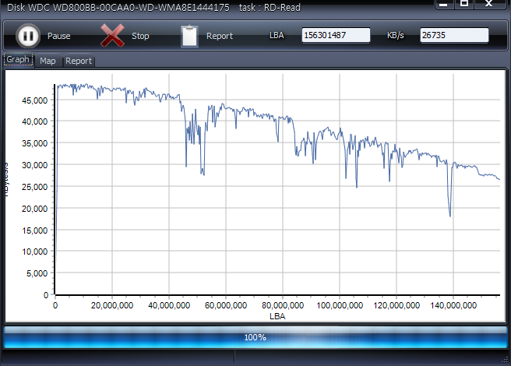
Task: Click the Stop text label
Action: [140, 36]
